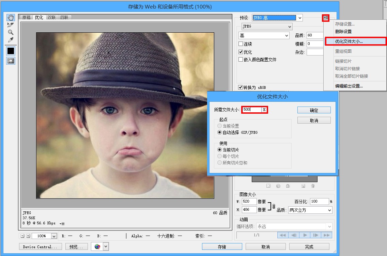Uncheck the 优化 (Optimized) checkbox

[241, 52]
